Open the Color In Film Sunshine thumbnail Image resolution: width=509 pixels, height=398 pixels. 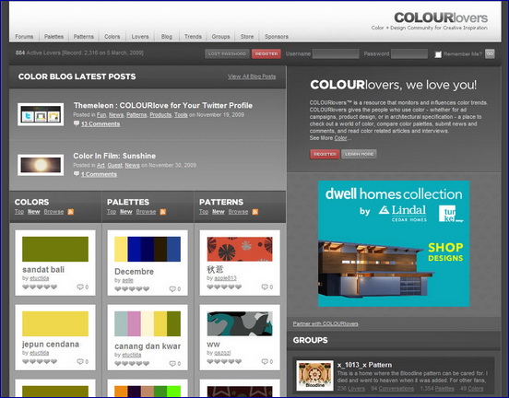(x=41, y=165)
